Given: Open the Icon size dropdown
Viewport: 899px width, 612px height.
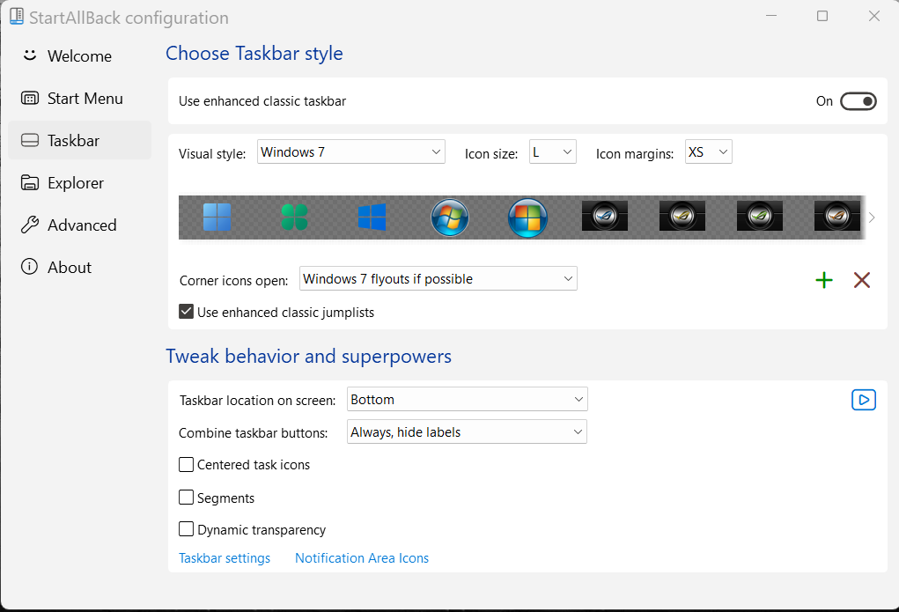Looking at the screenshot, I should (553, 152).
